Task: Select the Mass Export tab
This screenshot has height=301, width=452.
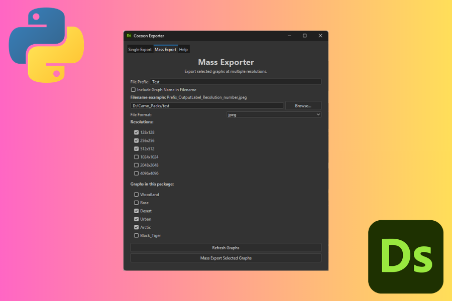Action: click(x=165, y=49)
